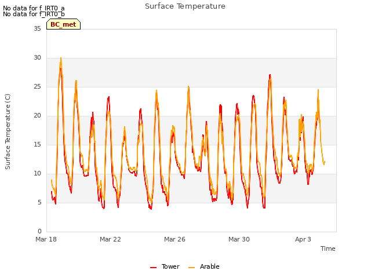Click the Mar 30 x-axis tick label
This screenshot has height=278, width=371.
pos(239,239)
